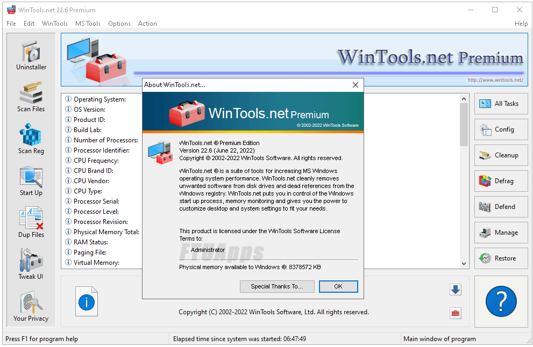Visit the http://www.wintools.net/ link
Screen dimensions: 533x347
coord(495,80)
